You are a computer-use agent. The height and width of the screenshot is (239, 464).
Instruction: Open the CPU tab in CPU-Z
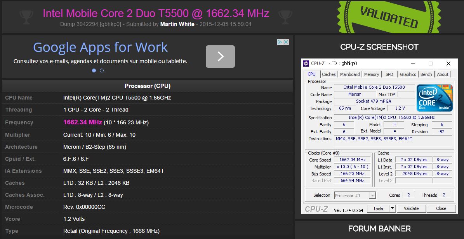[x=312, y=74]
